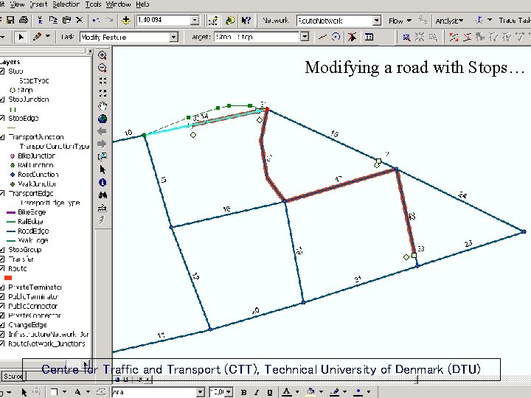531x398 pixels.
Task: Select the Select Elements arrow tool
Action: click(x=103, y=170)
